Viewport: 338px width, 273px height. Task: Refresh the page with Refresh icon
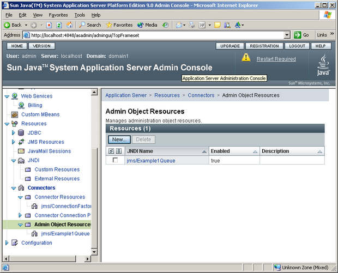[59, 25]
